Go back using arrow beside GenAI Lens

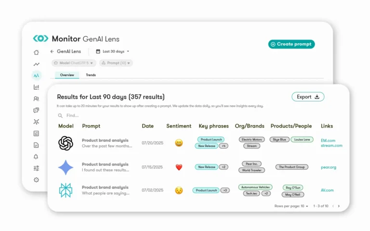[52, 51]
